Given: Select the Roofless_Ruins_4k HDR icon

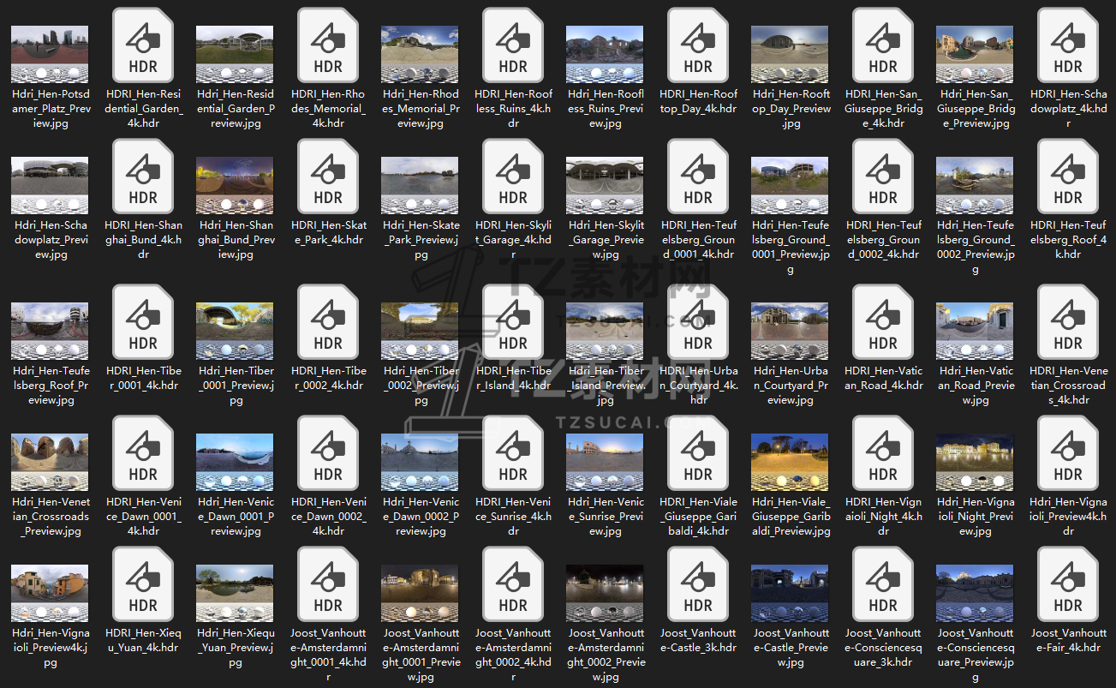Looking at the screenshot, I should point(513,46).
